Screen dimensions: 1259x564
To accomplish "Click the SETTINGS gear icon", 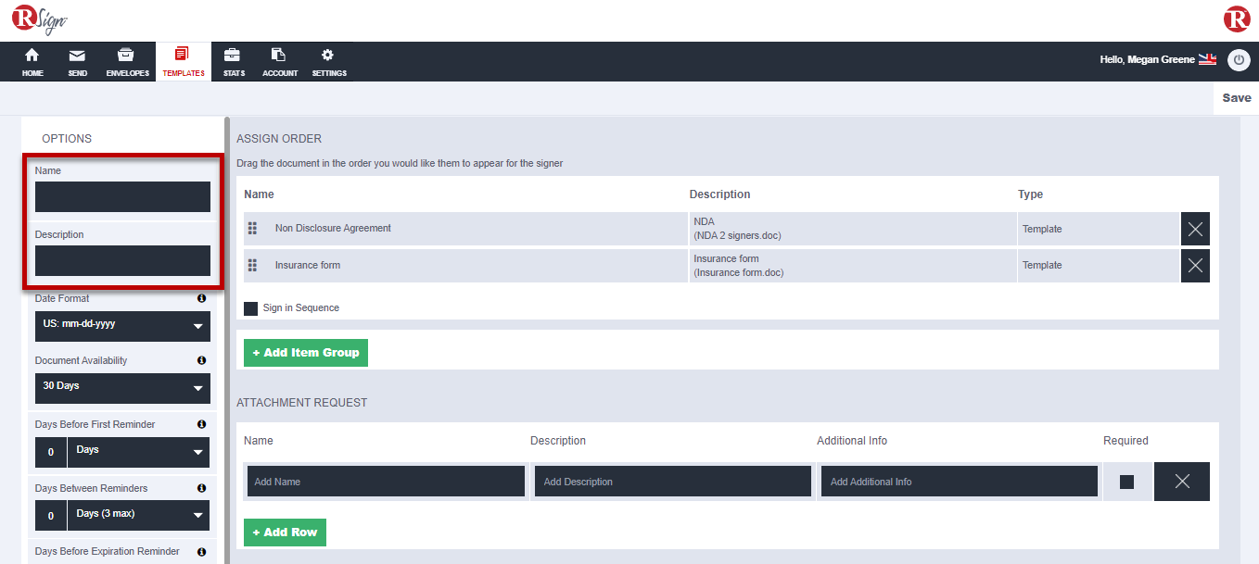I will (x=328, y=61).
